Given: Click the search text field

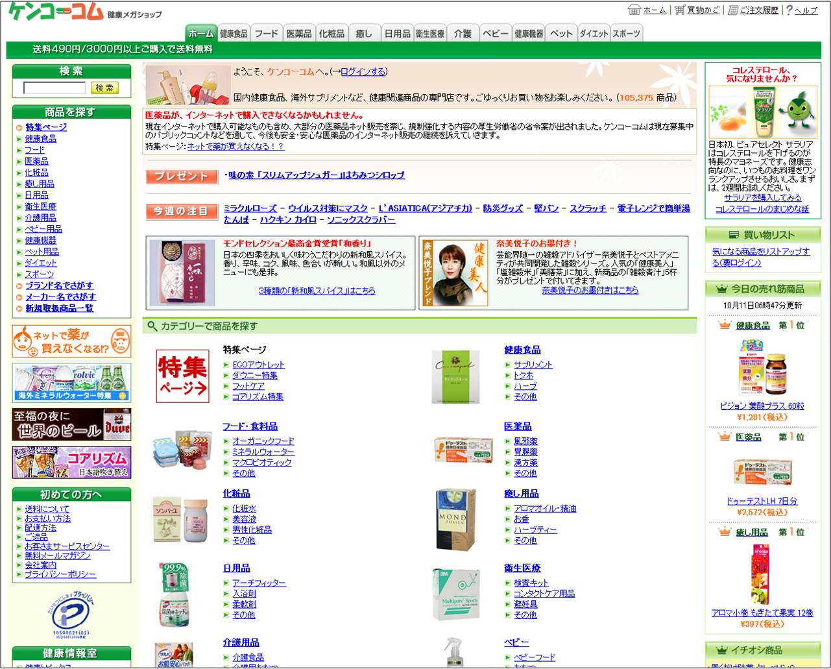Looking at the screenshot, I should 54,88.
